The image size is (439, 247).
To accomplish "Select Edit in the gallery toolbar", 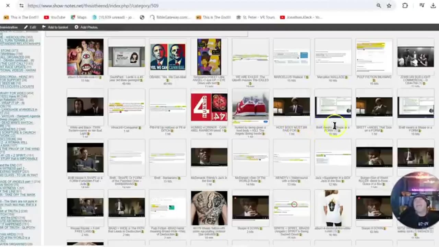I will (30, 27).
